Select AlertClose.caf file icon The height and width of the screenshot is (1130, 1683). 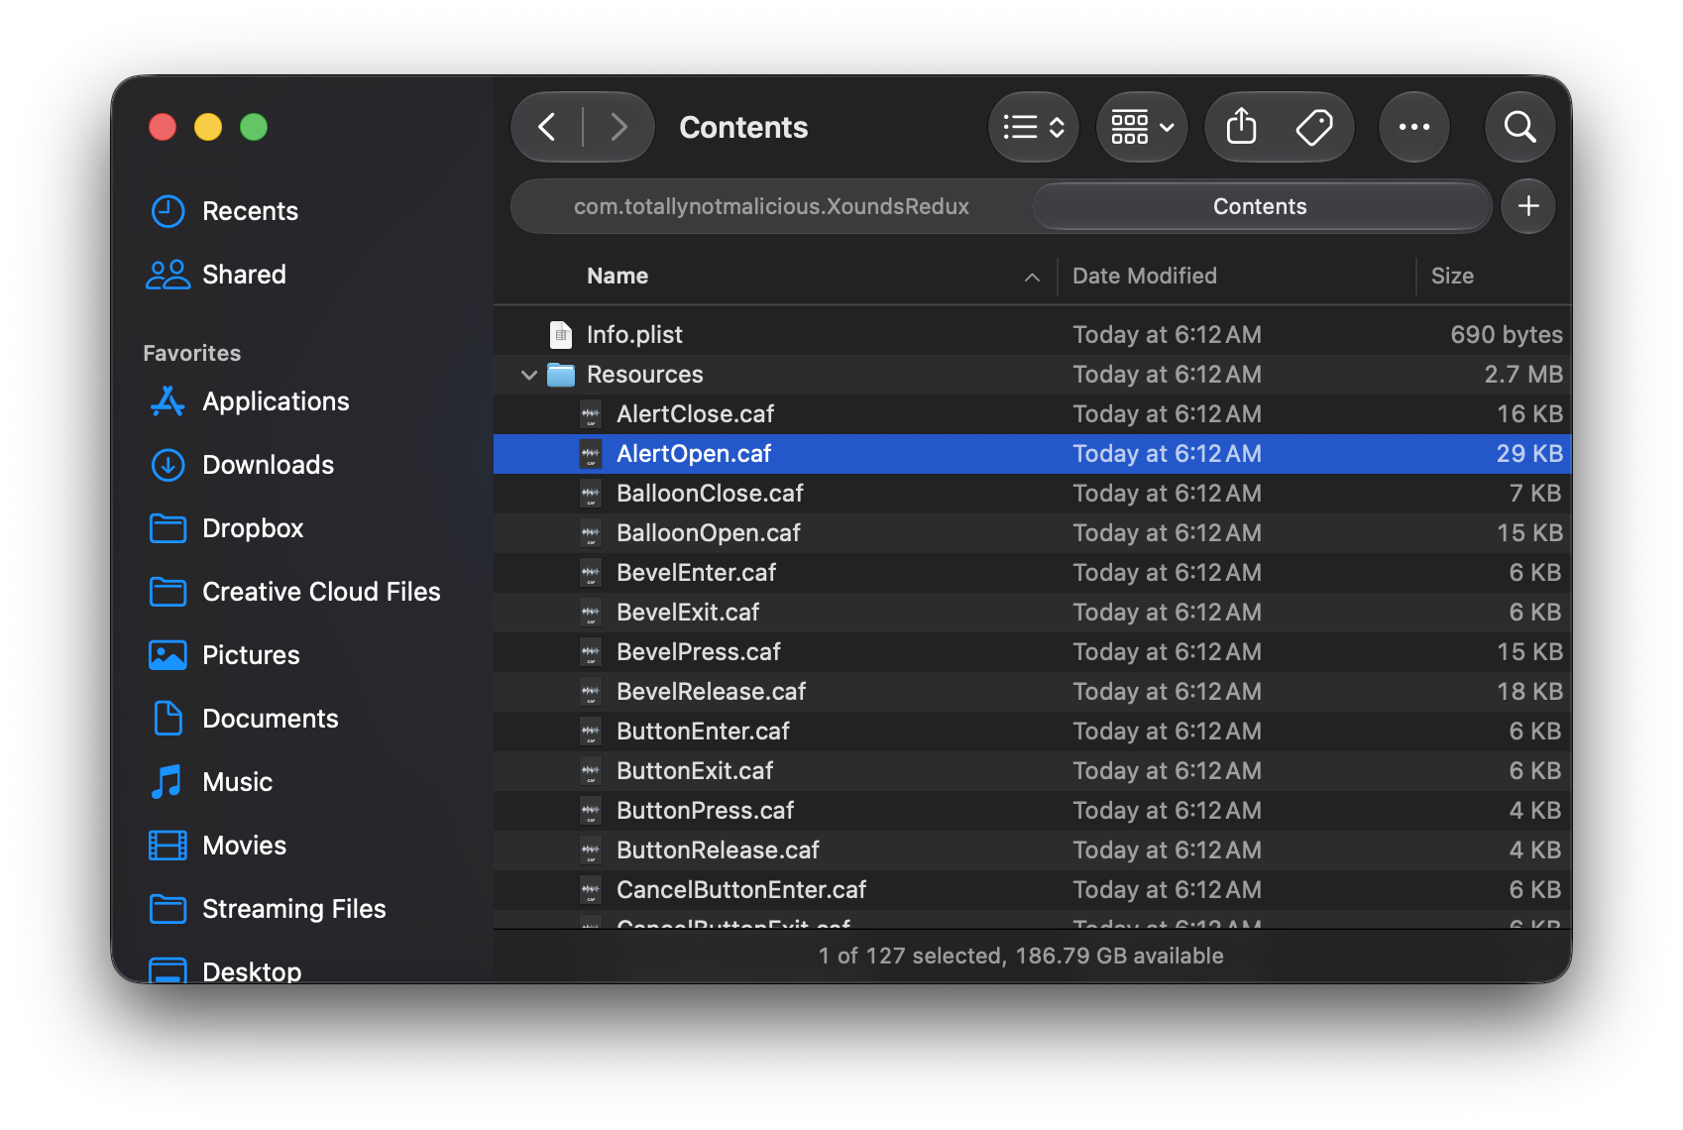click(x=591, y=414)
